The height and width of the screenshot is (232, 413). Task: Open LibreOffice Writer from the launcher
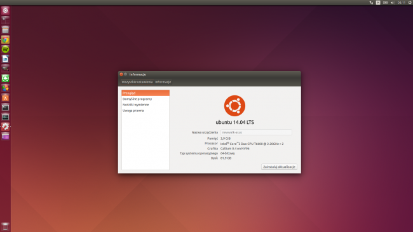pos(5,59)
